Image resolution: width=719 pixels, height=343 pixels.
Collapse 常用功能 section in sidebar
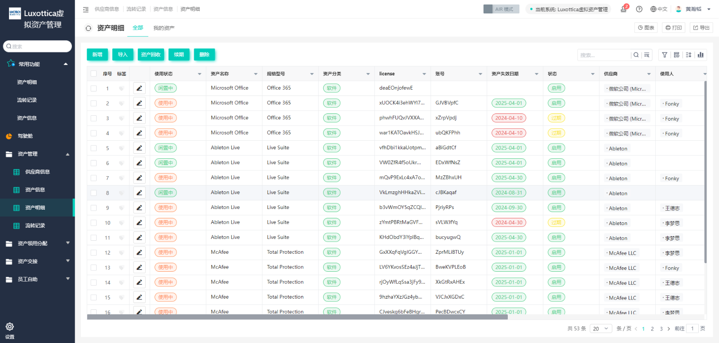[66, 64]
